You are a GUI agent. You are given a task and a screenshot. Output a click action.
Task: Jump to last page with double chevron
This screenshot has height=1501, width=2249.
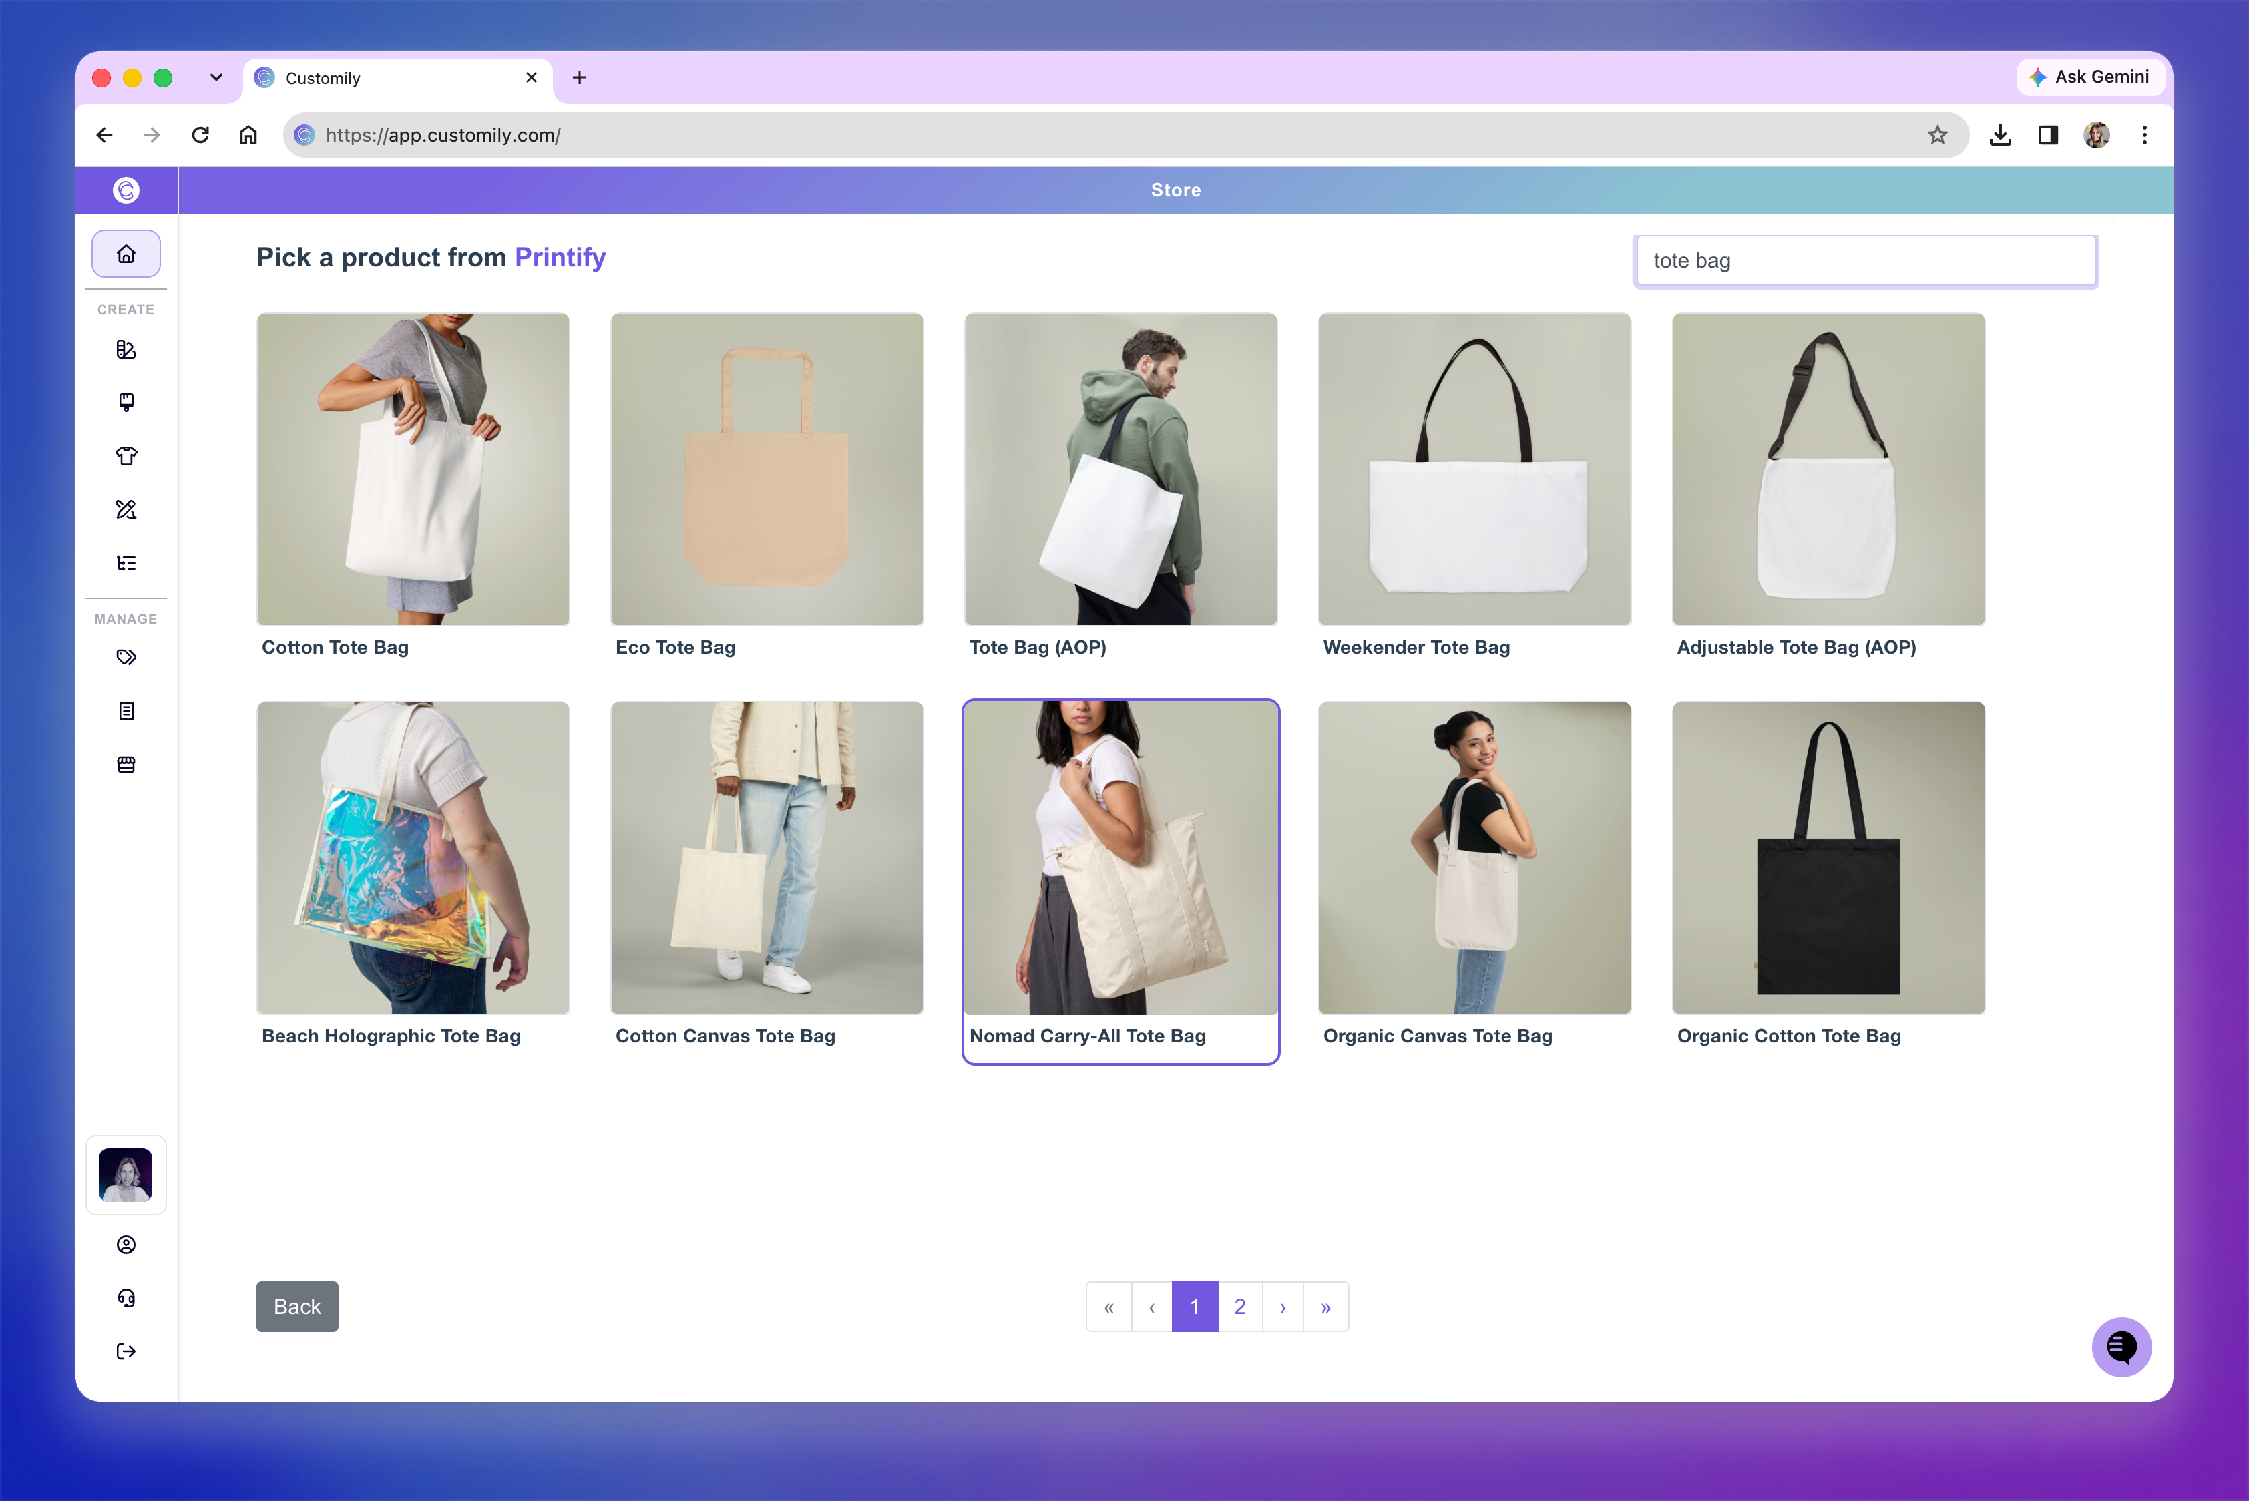1326,1307
